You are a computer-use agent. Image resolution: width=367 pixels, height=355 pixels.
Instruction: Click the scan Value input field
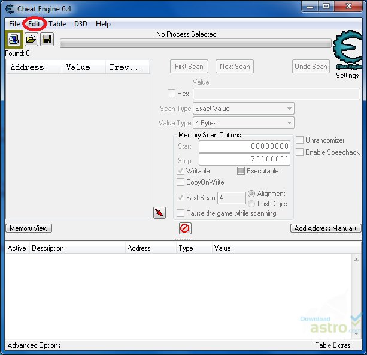click(x=277, y=94)
